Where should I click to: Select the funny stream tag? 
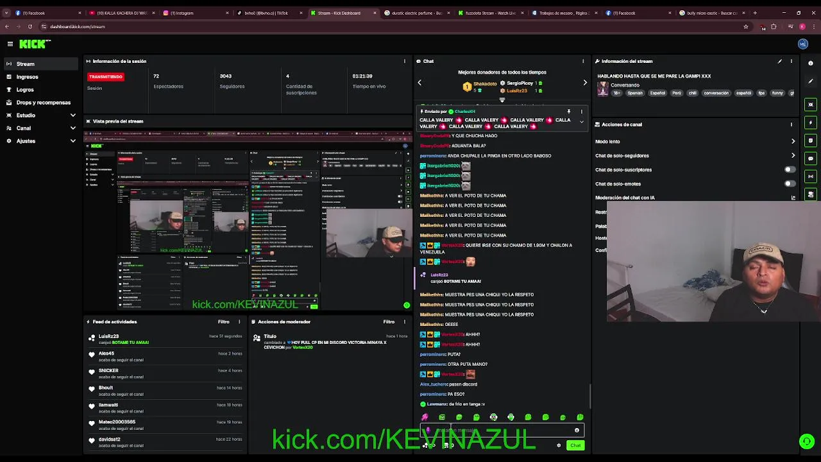tap(777, 93)
